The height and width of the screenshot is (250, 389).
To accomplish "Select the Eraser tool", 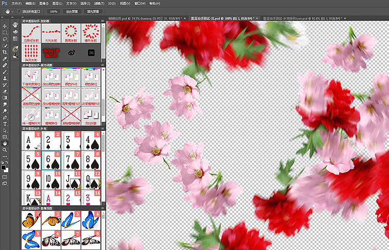I will click(x=5, y=91).
